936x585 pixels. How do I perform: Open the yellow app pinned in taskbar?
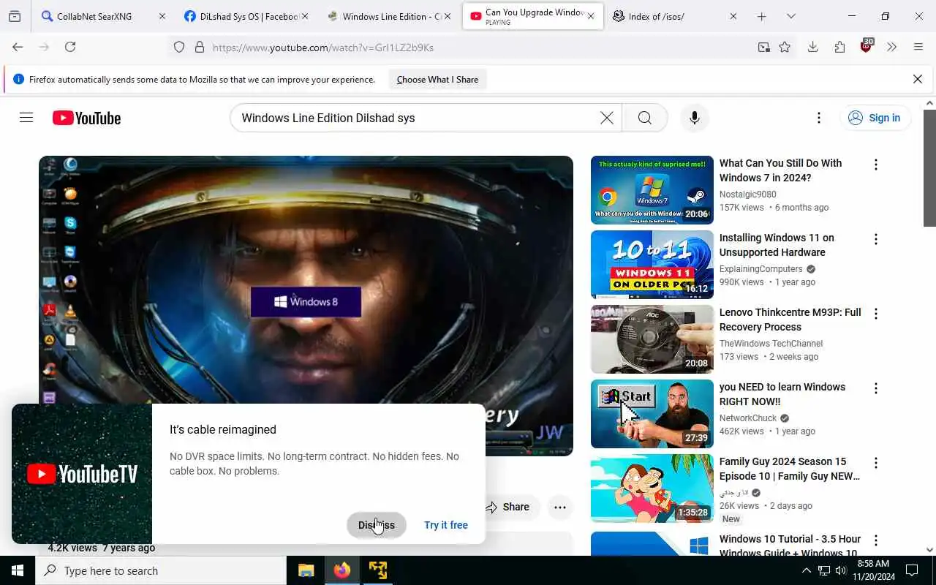pos(378,570)
